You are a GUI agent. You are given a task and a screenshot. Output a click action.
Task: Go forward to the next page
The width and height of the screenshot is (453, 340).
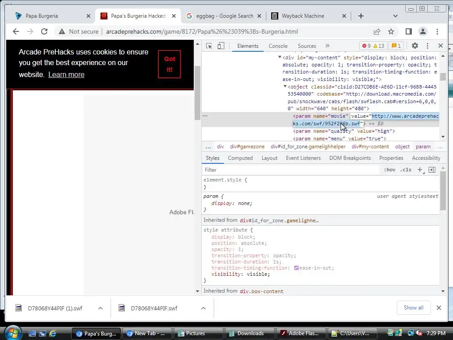[x=30, y=31]
